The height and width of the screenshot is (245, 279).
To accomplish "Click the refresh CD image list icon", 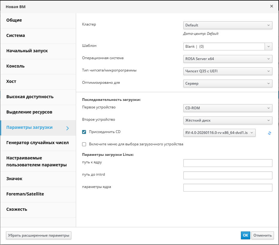I will click(269, 133).
